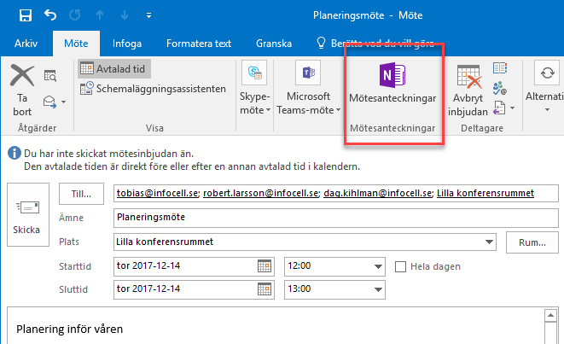The image size is (564, 344).
Task: Open the Schemaläggningsassistenten view
Action: [x=153, y=88]
